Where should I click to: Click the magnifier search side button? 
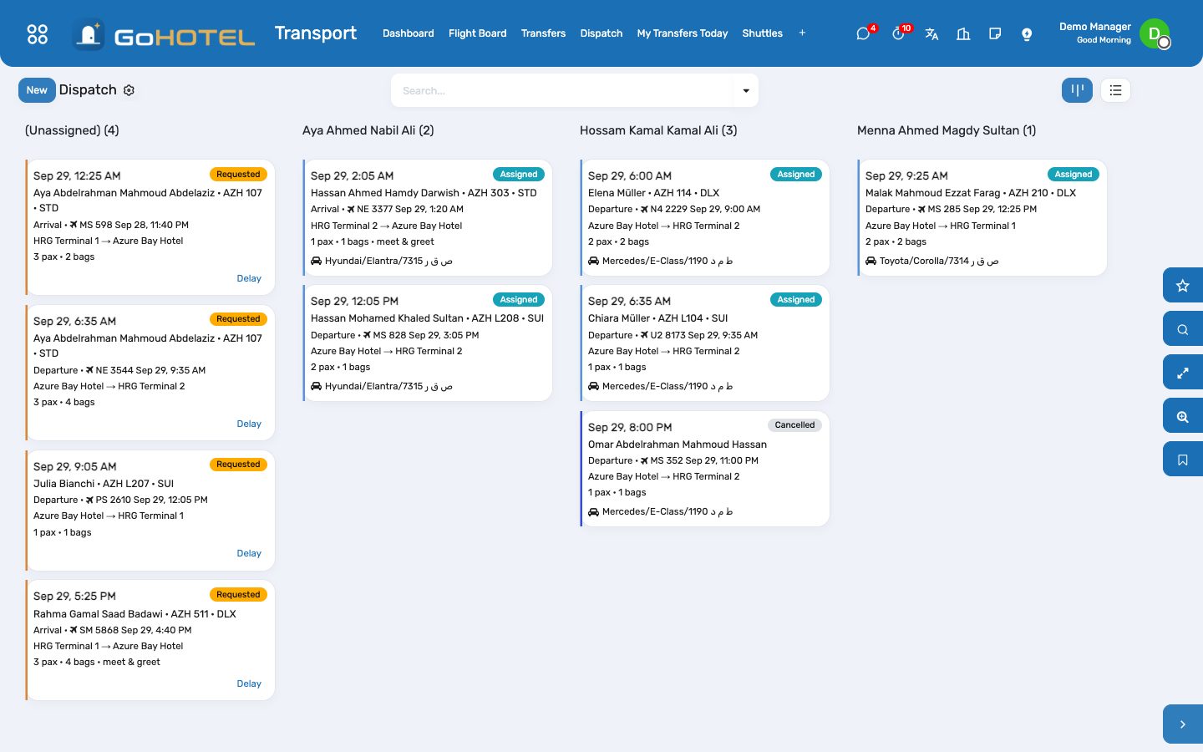pyautogui.click(x=1183, y=329)
